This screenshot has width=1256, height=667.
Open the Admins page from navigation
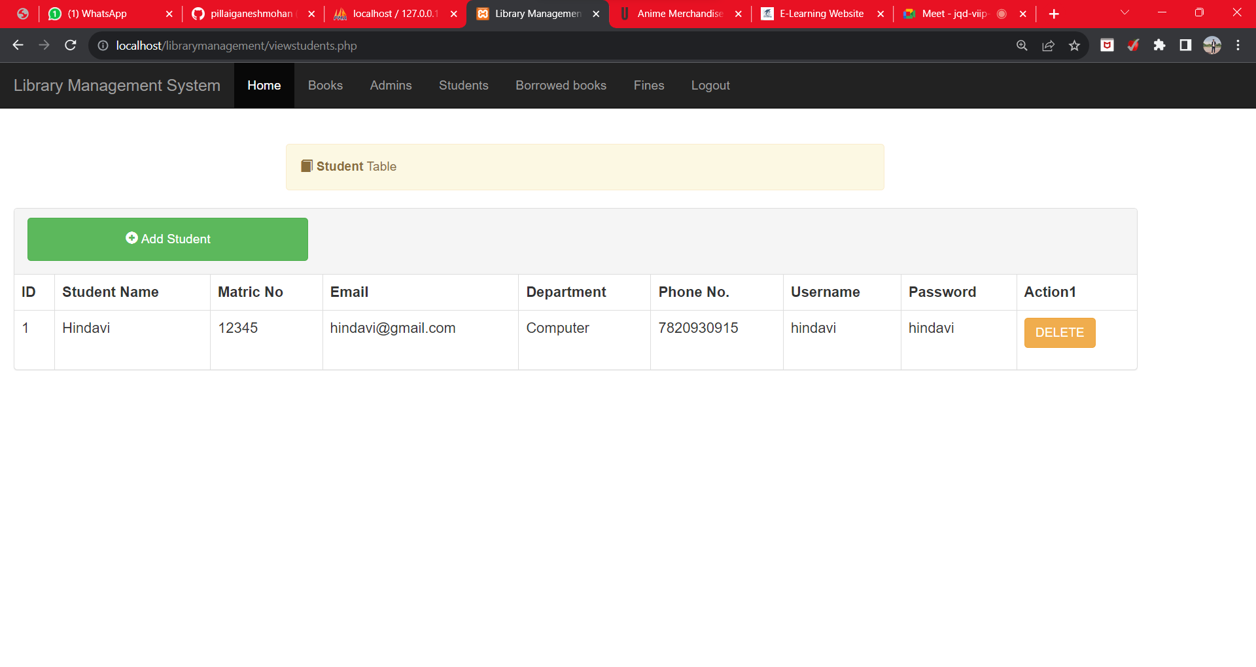coord(391,85)
